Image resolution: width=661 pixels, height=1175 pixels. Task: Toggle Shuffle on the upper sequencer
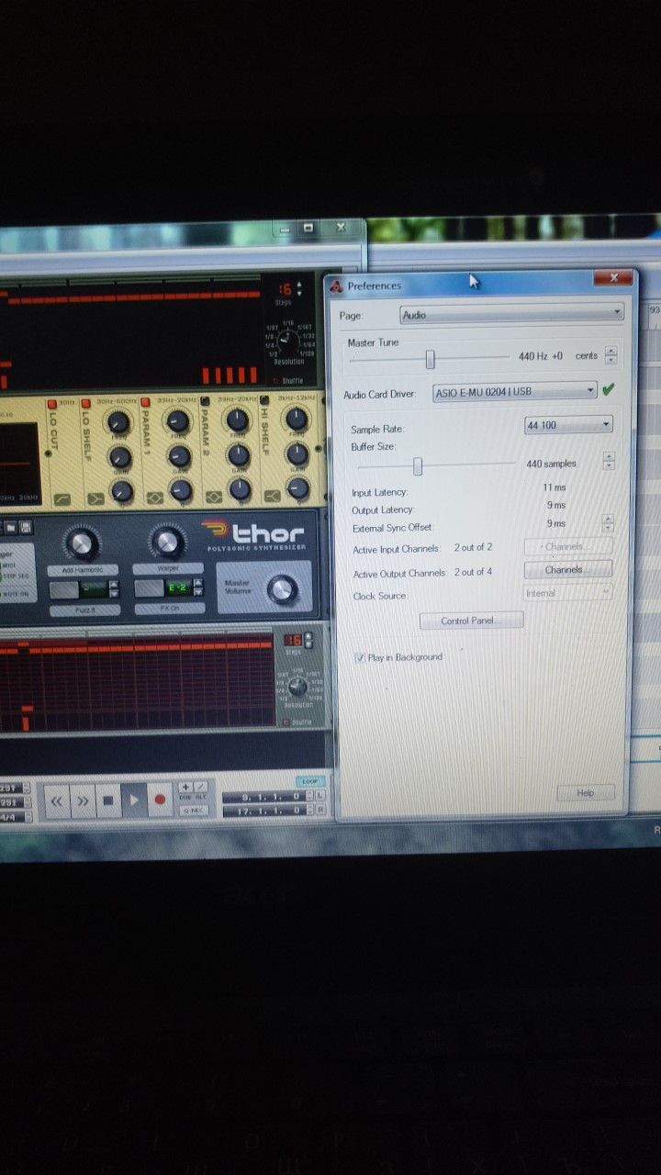276,381
